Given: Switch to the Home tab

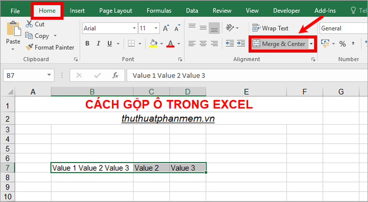Looking at the screenshot, I should coord(47,11).
